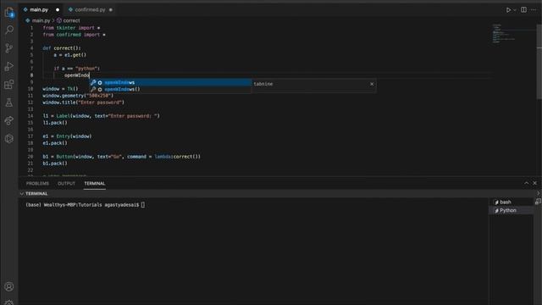Click line number 8 in the gutter

(x=31, y=75)
